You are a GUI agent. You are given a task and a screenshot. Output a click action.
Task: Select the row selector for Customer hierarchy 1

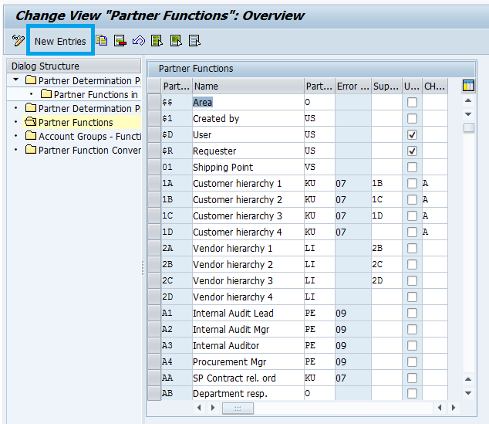pyautogui.click(x=153, y=184)
